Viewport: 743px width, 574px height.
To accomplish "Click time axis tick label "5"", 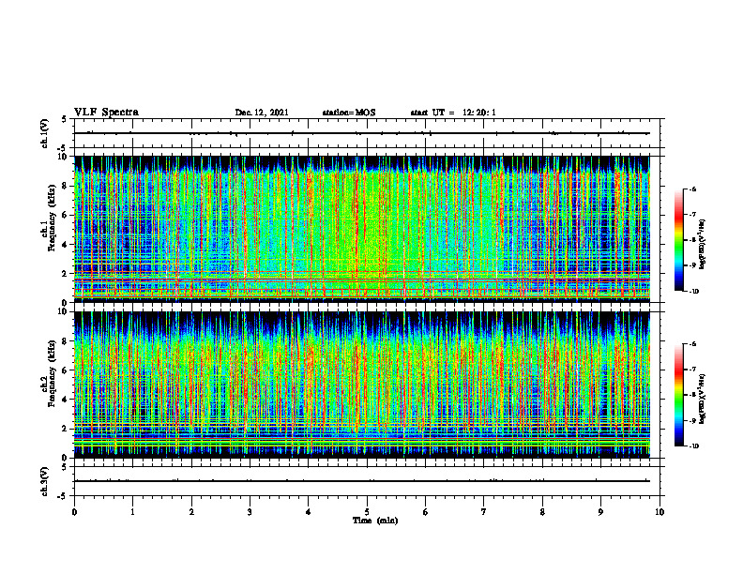I will coord(367,512).
